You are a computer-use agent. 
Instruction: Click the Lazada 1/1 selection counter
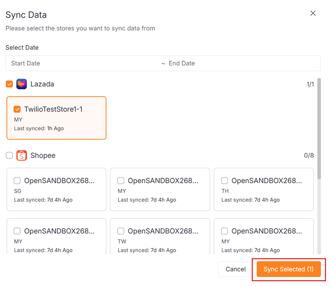click(x=309, y=84)
